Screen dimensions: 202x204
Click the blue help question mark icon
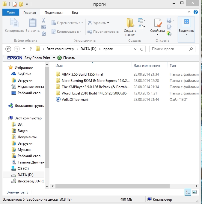(195, 12)
